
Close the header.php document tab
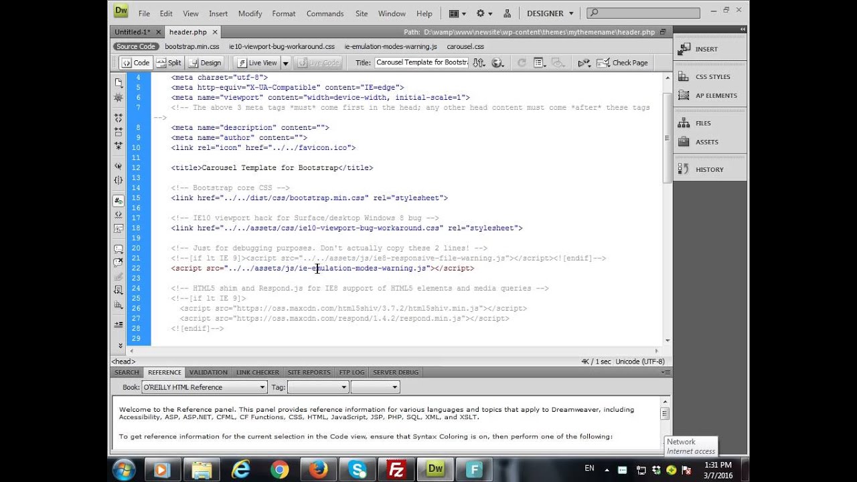[214, 32]
